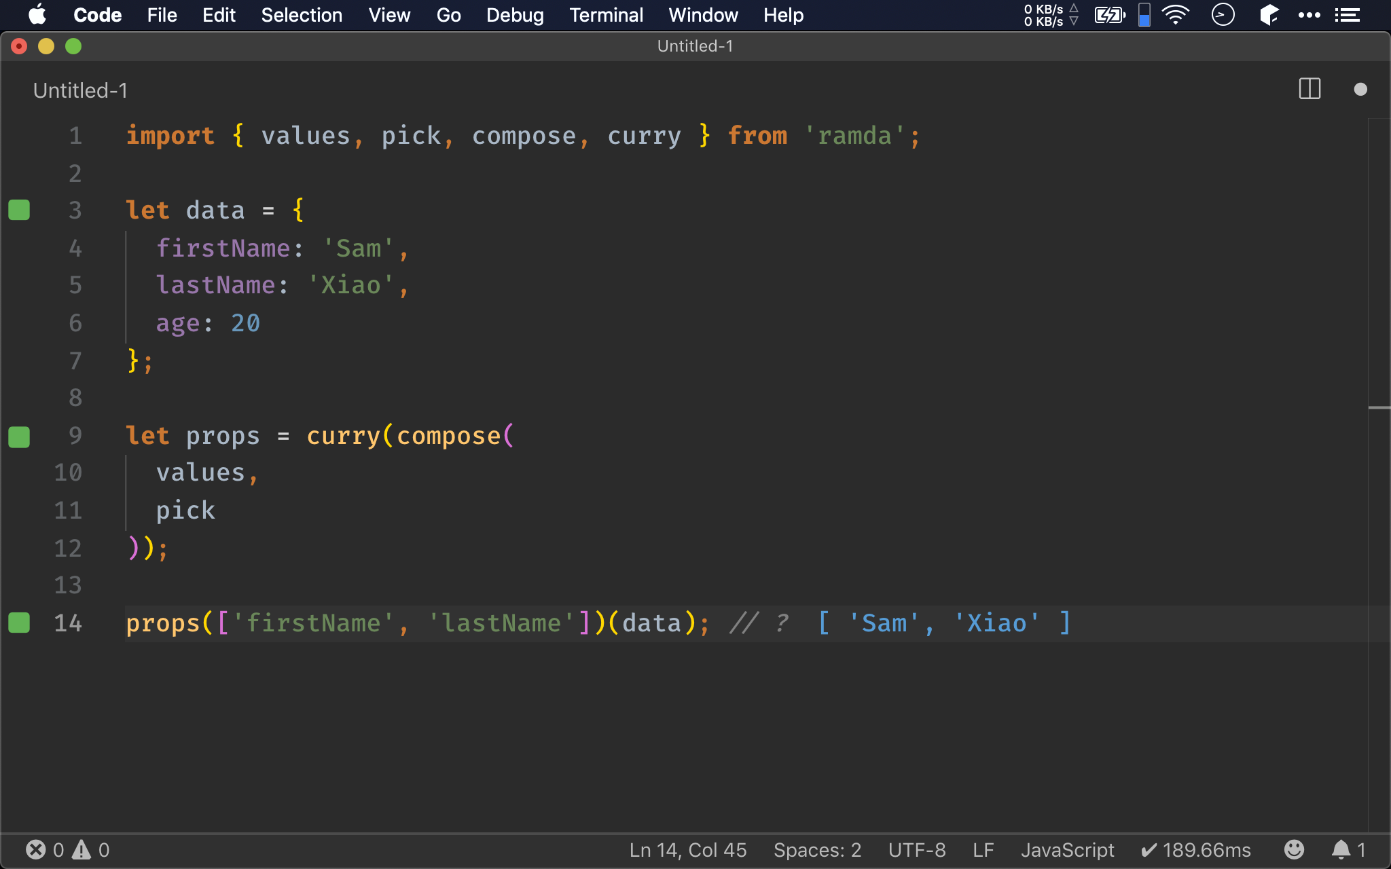Click the green gutter marker on line 9

click(19, 437)
